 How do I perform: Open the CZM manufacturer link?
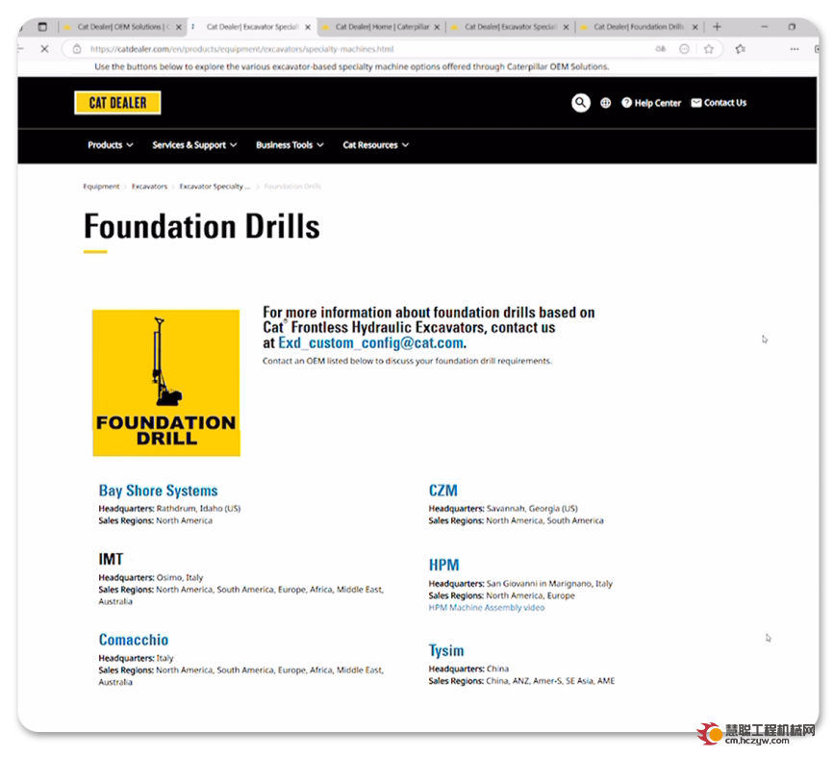(x=443, y=491)
